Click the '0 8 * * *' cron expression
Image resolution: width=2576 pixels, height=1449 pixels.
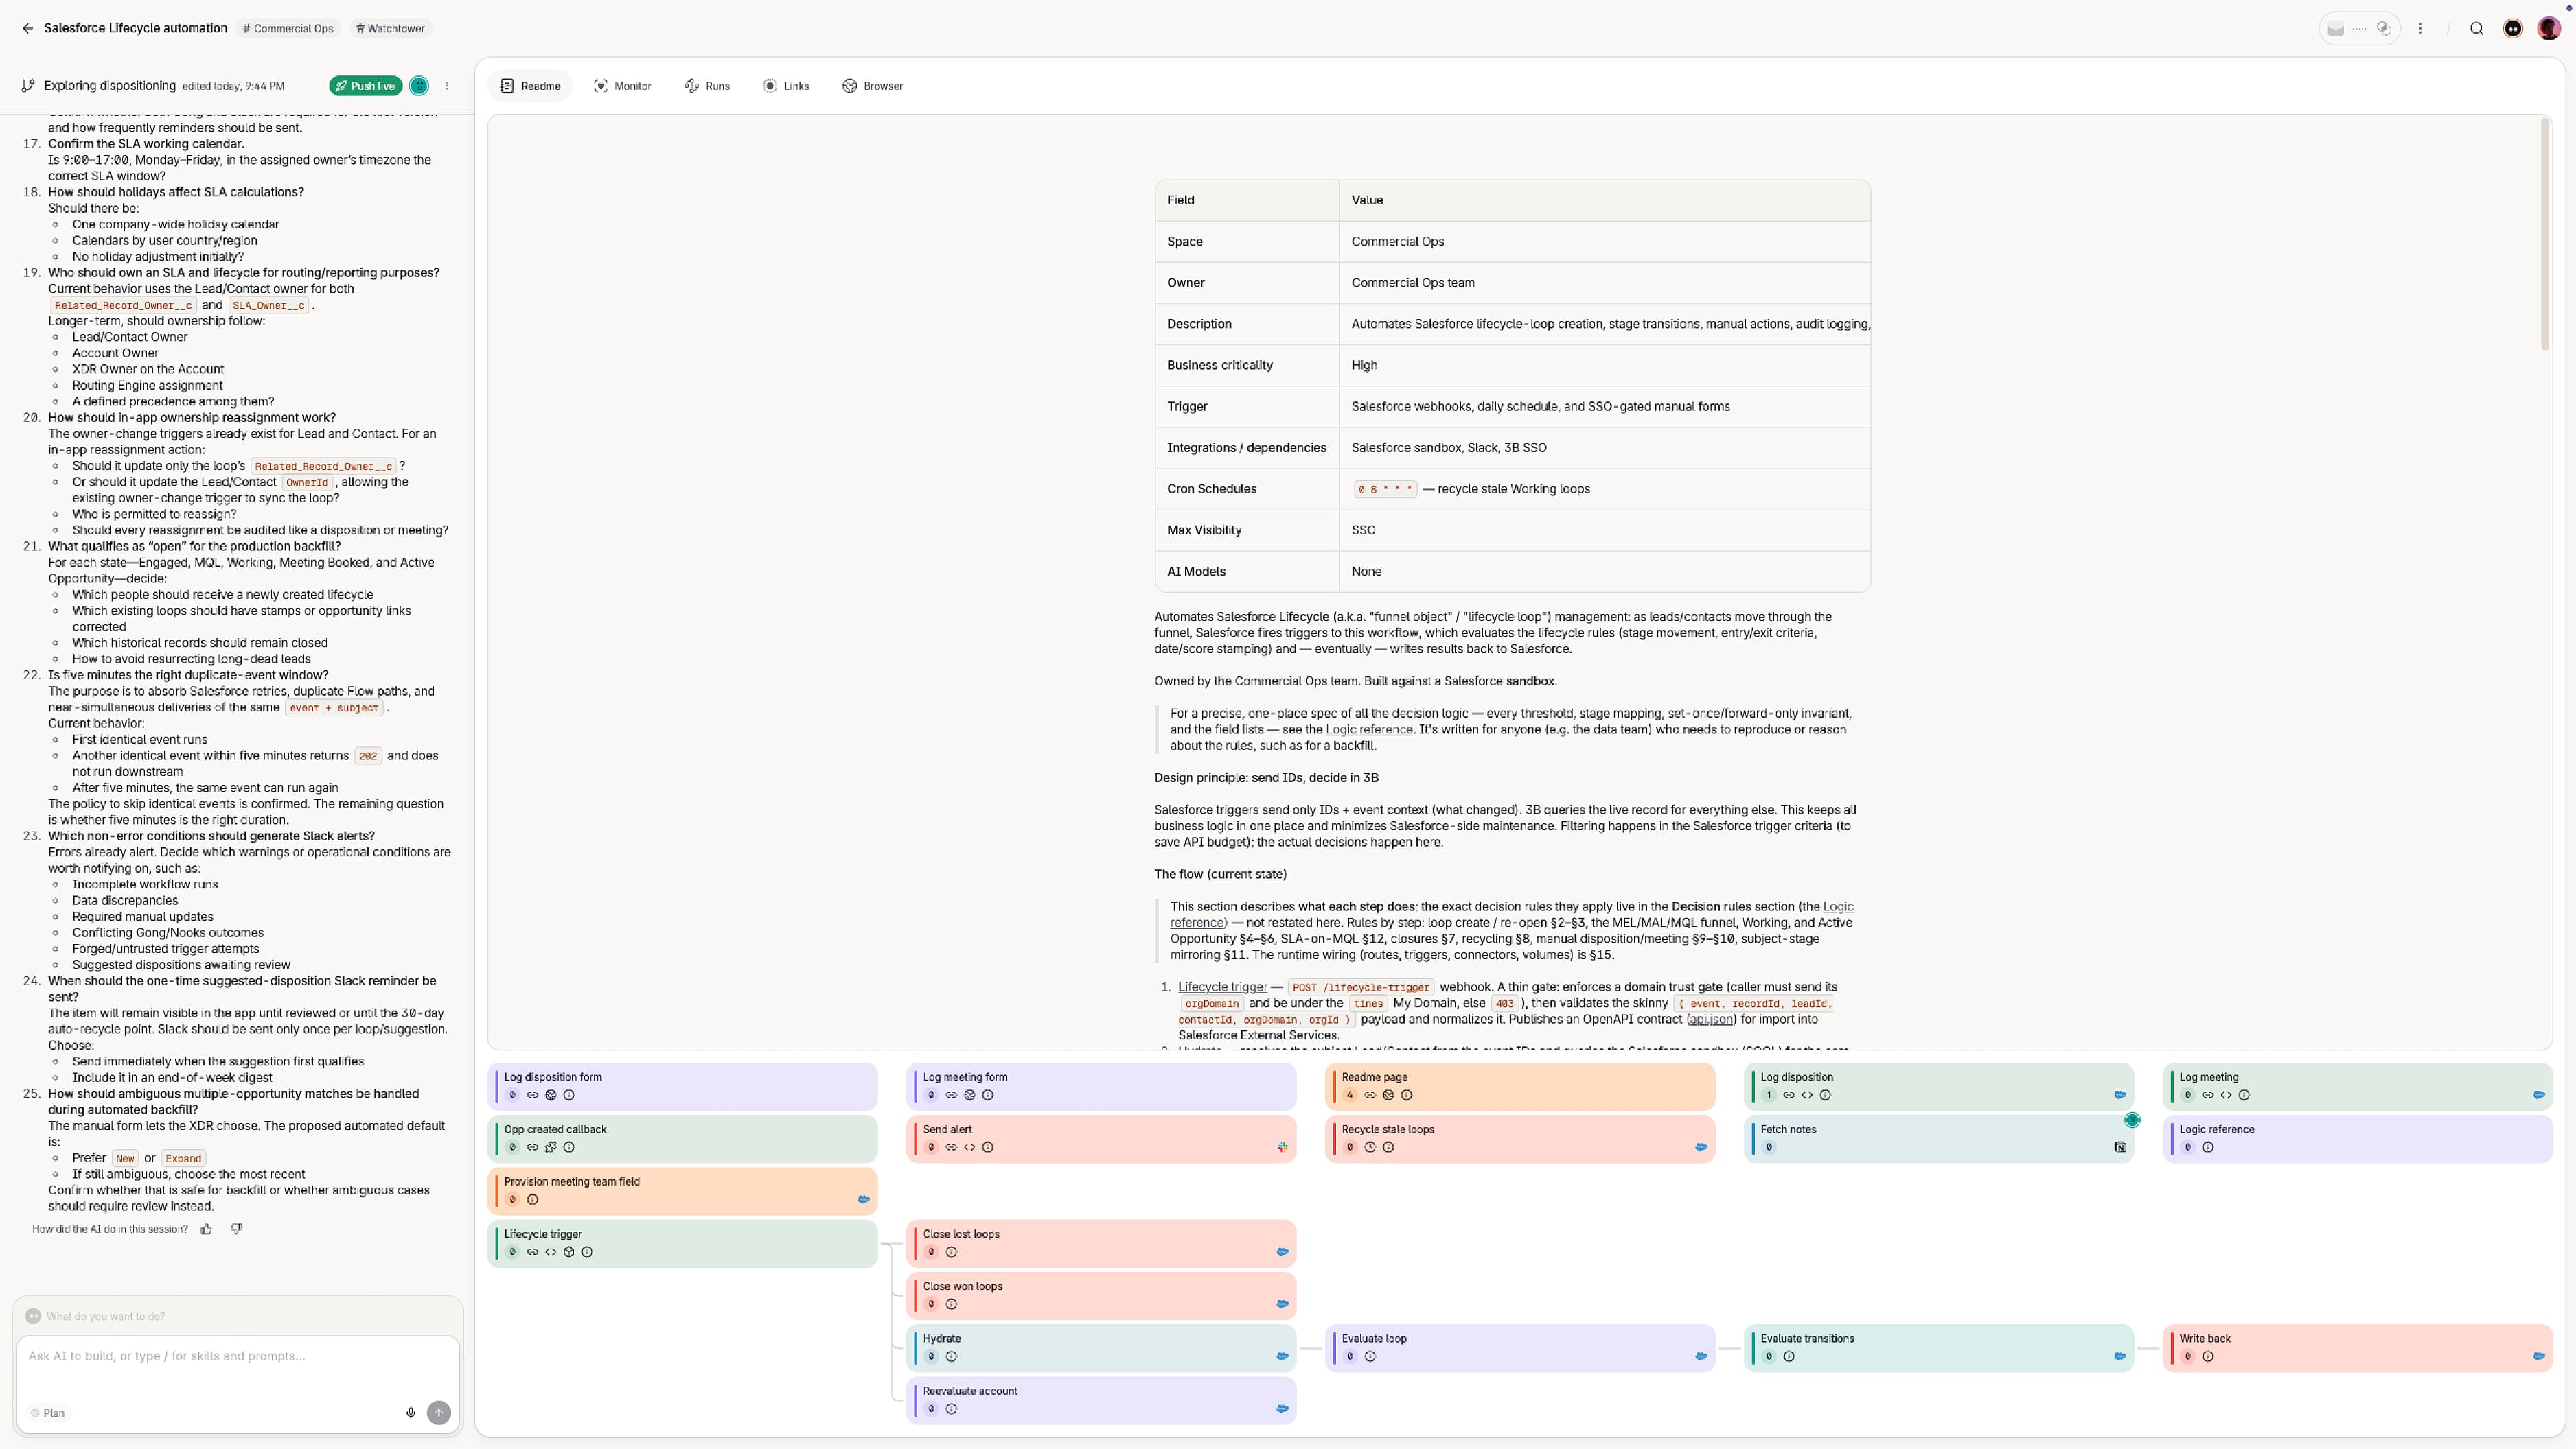coord(1385,490)
